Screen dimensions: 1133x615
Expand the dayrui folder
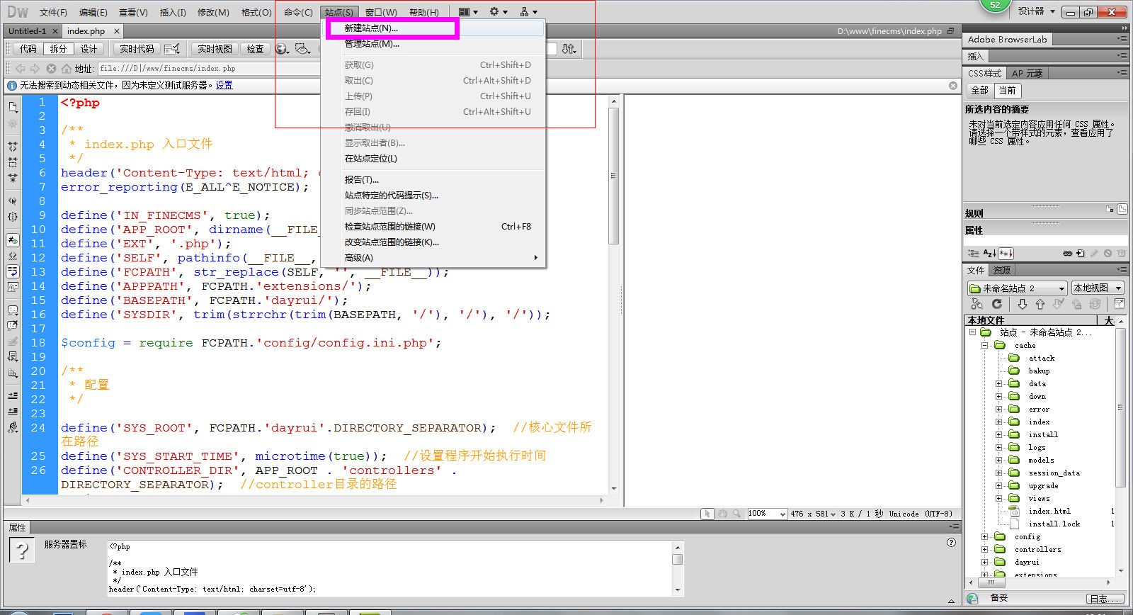coord(984,562)
